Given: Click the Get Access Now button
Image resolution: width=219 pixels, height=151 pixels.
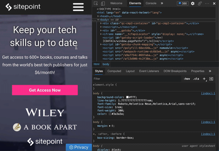Looking at the screenshot, I should click(45, 90).
